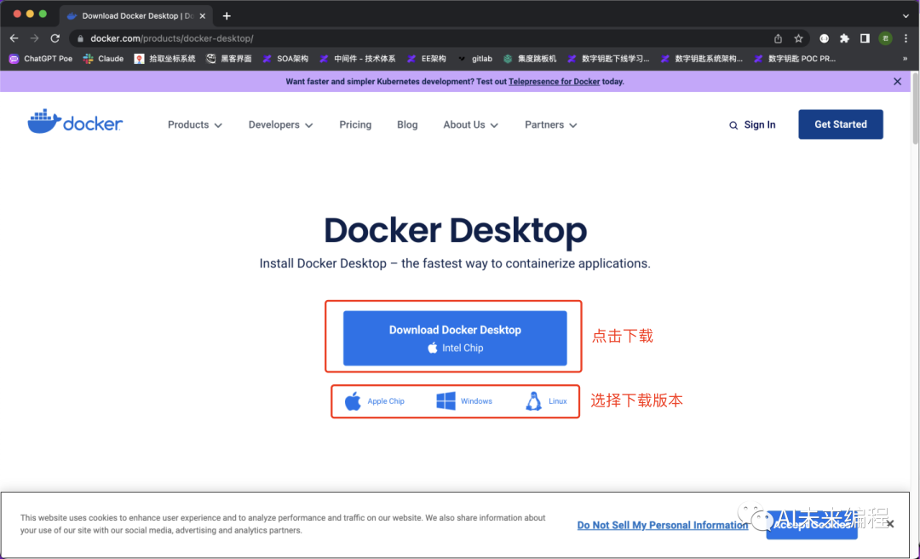
Task: Open the 数字钥匙系统架构 bookmark
Action: [702, 59]
